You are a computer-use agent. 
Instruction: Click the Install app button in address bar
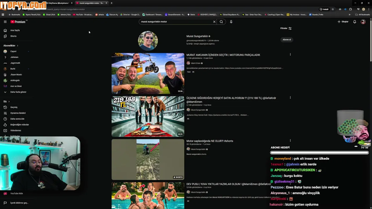324,9
